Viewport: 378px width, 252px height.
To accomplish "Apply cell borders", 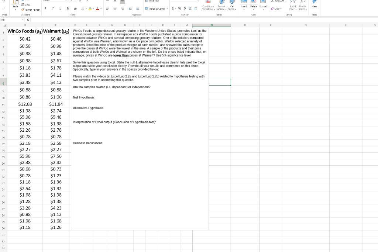I will coord(82,8).
